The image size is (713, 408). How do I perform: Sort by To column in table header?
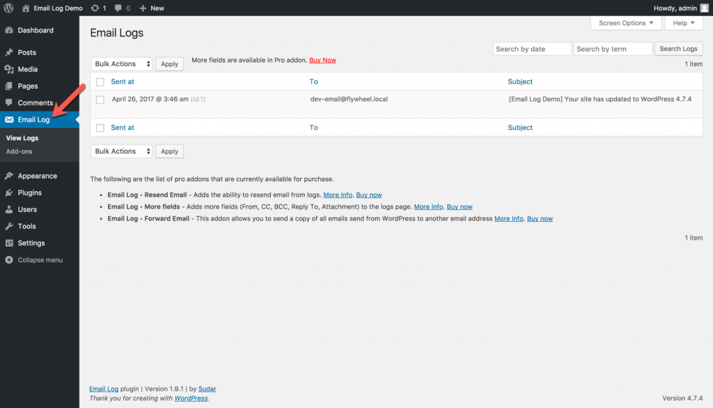314,82
